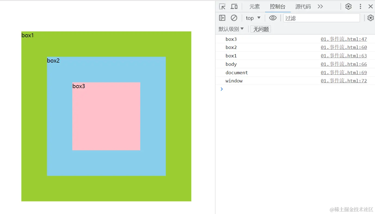Image resolution: width=375 pixels, height=214 pixels.
Task: Open source link 01.事件流.html:72
Action: point(344,81)
